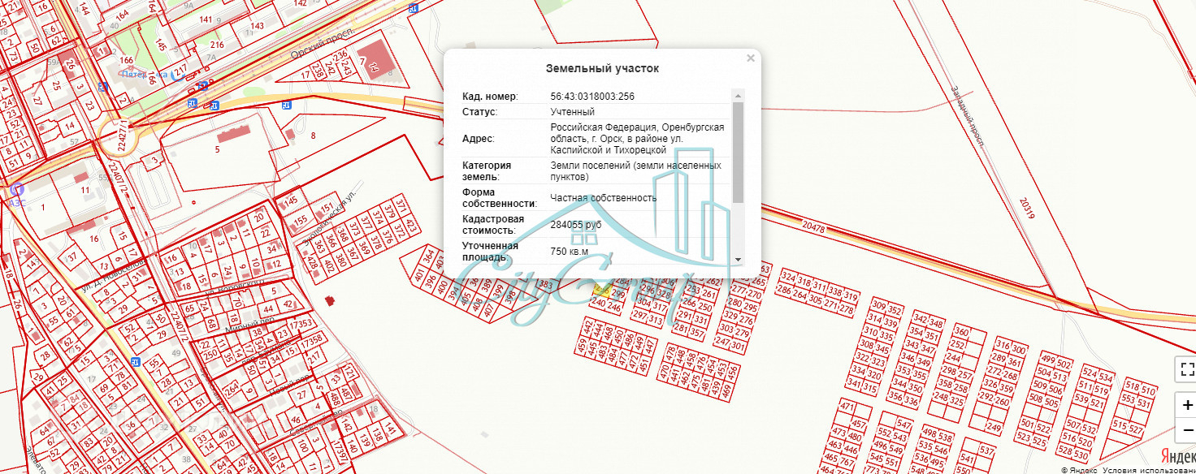Image resolution: width=1196 pixels, height=474 pixels.
Task: Click the Земельный участок popup title
Action: click(602, 69)
